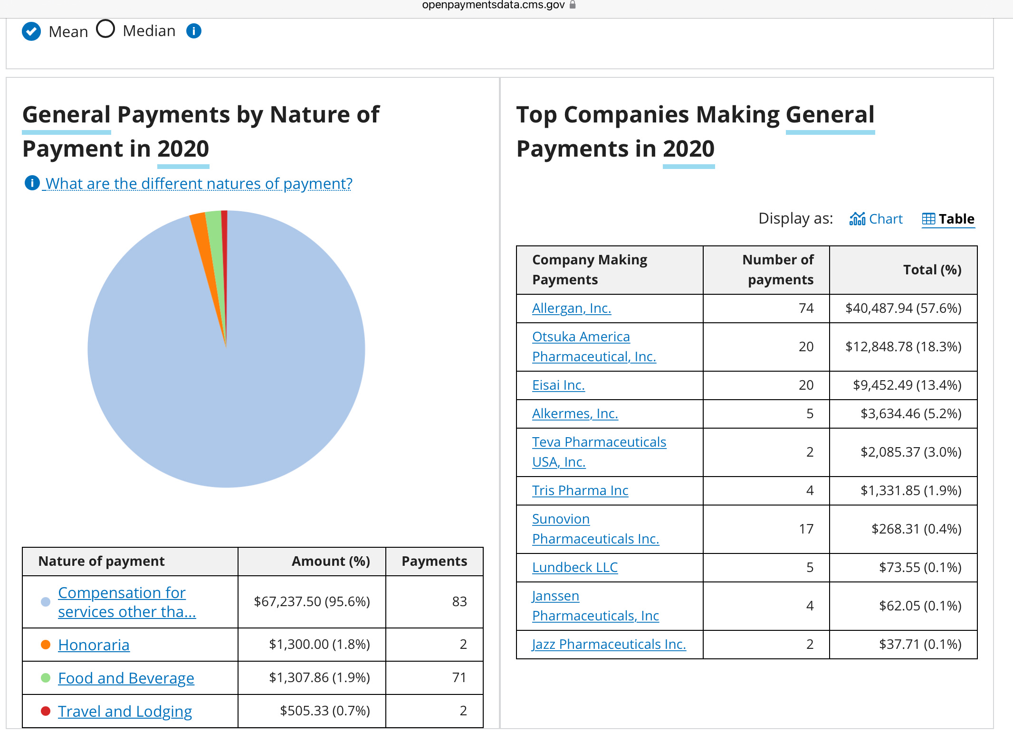Open the Eisai Inc. link

(558, 385)
